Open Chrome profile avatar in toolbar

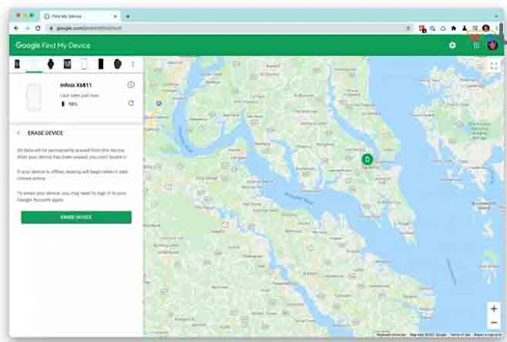486,28
